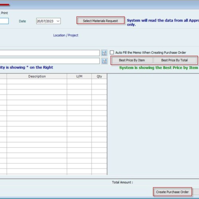The image size is (199, 199).
Task: Click the Description column header
Action: pyautogui.click(x=37, y=76)
